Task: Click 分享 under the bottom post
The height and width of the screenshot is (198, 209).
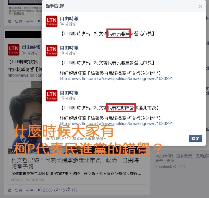Action: (30, 190)
